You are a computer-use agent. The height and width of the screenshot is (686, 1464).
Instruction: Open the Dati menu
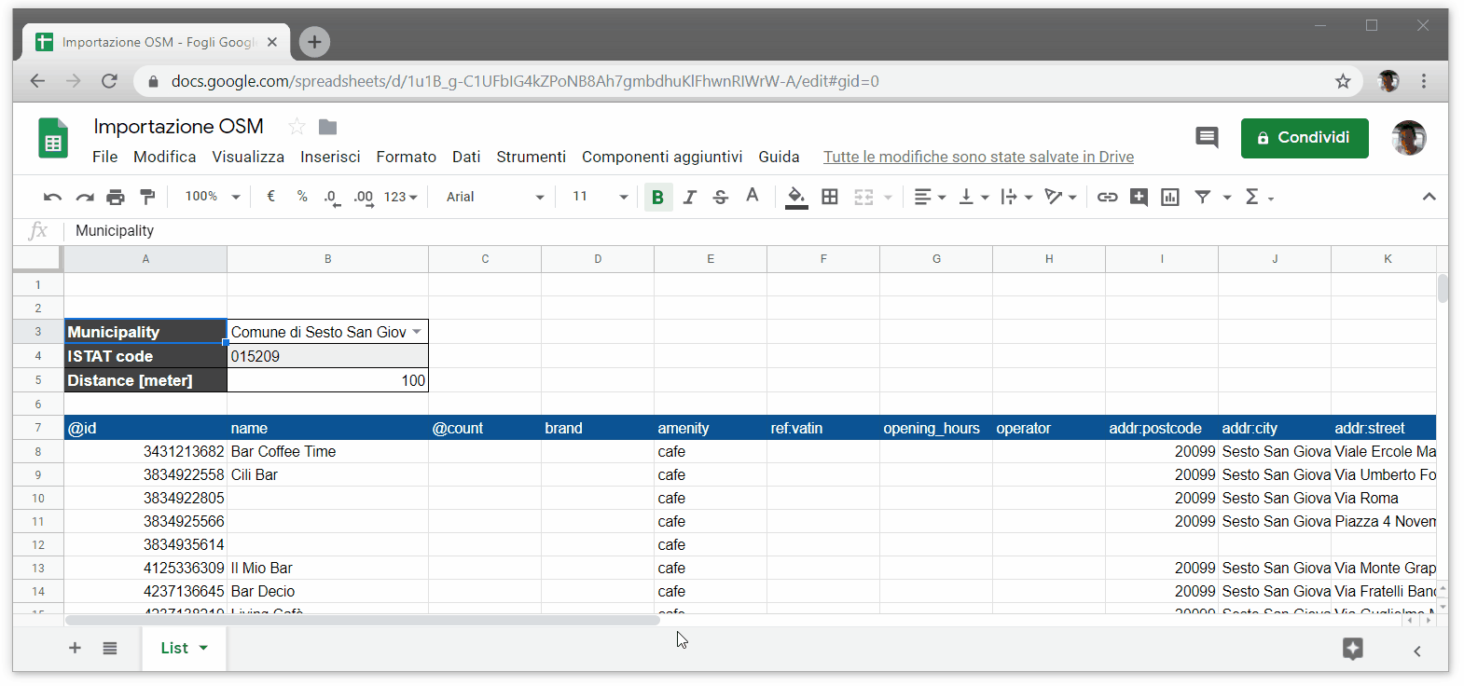tap(466, 157)
